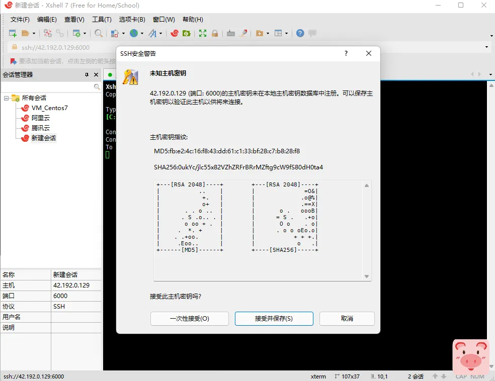The image size is (495, 381).
Task: Open dropdown beside layout icon
Action: [x=286, y=34]
